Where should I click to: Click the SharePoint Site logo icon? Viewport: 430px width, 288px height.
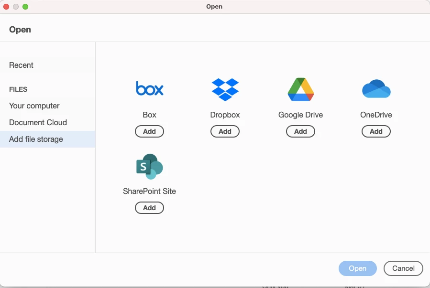click(149, 167)
